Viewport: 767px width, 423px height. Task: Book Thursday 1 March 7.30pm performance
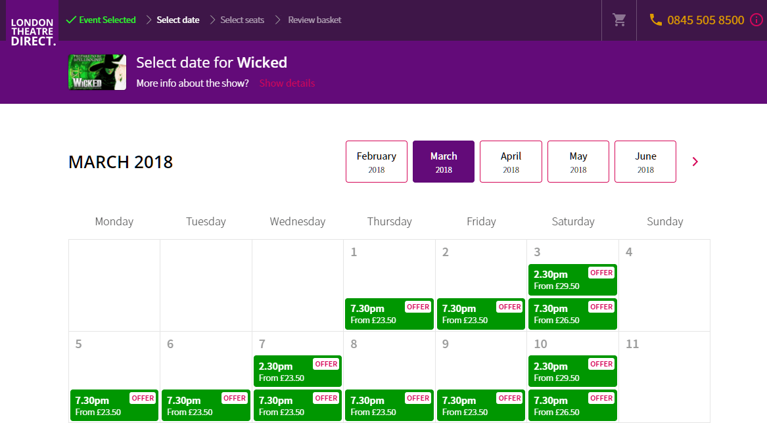coord(389,314)
